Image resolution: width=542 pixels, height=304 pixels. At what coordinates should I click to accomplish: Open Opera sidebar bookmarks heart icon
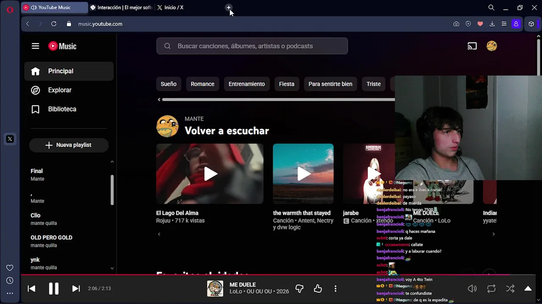pos(10,268)
